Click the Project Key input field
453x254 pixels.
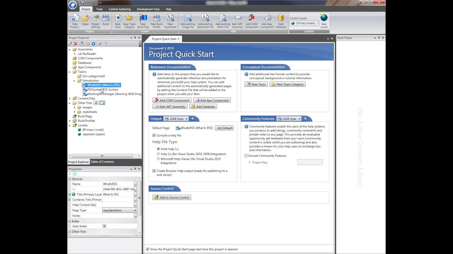coord(310,162)
